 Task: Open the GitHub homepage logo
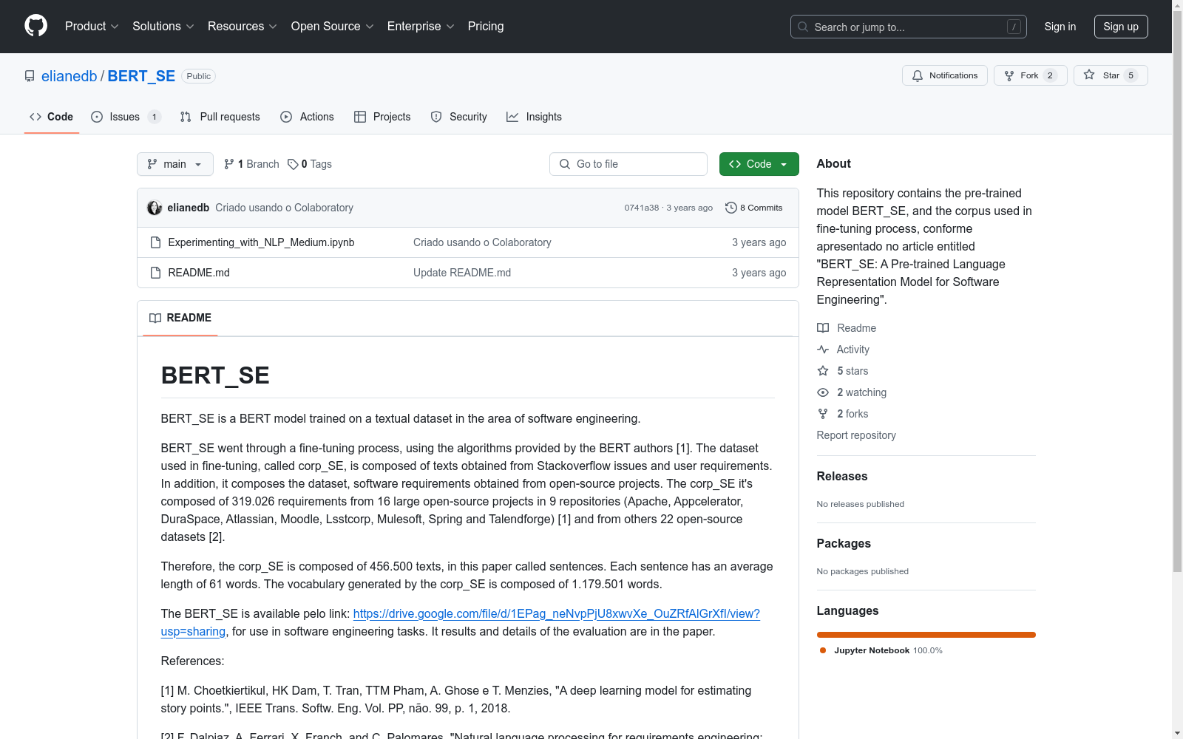35,26
